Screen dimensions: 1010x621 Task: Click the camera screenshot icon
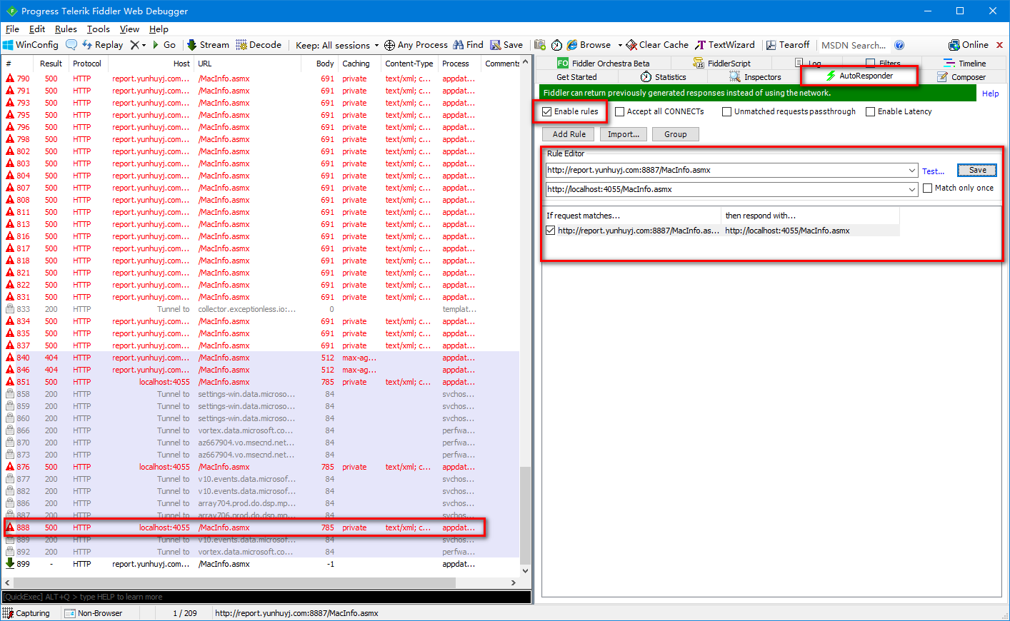click(540, 44)
